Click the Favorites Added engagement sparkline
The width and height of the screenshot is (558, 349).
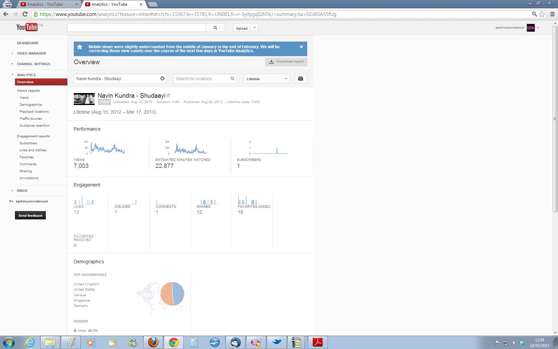pyautogui.click(x=248, y=200)
